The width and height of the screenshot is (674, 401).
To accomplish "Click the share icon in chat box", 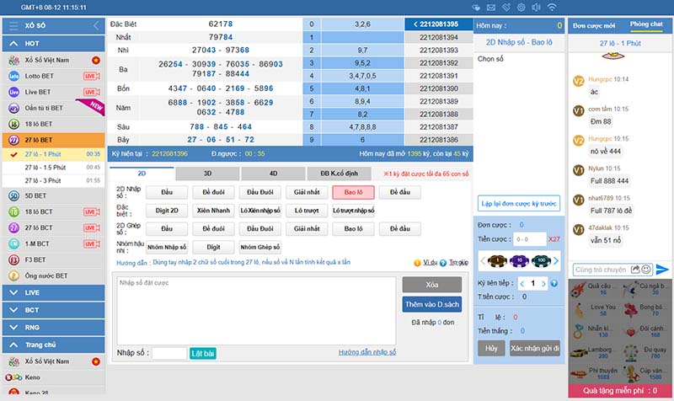I will 635,270.
